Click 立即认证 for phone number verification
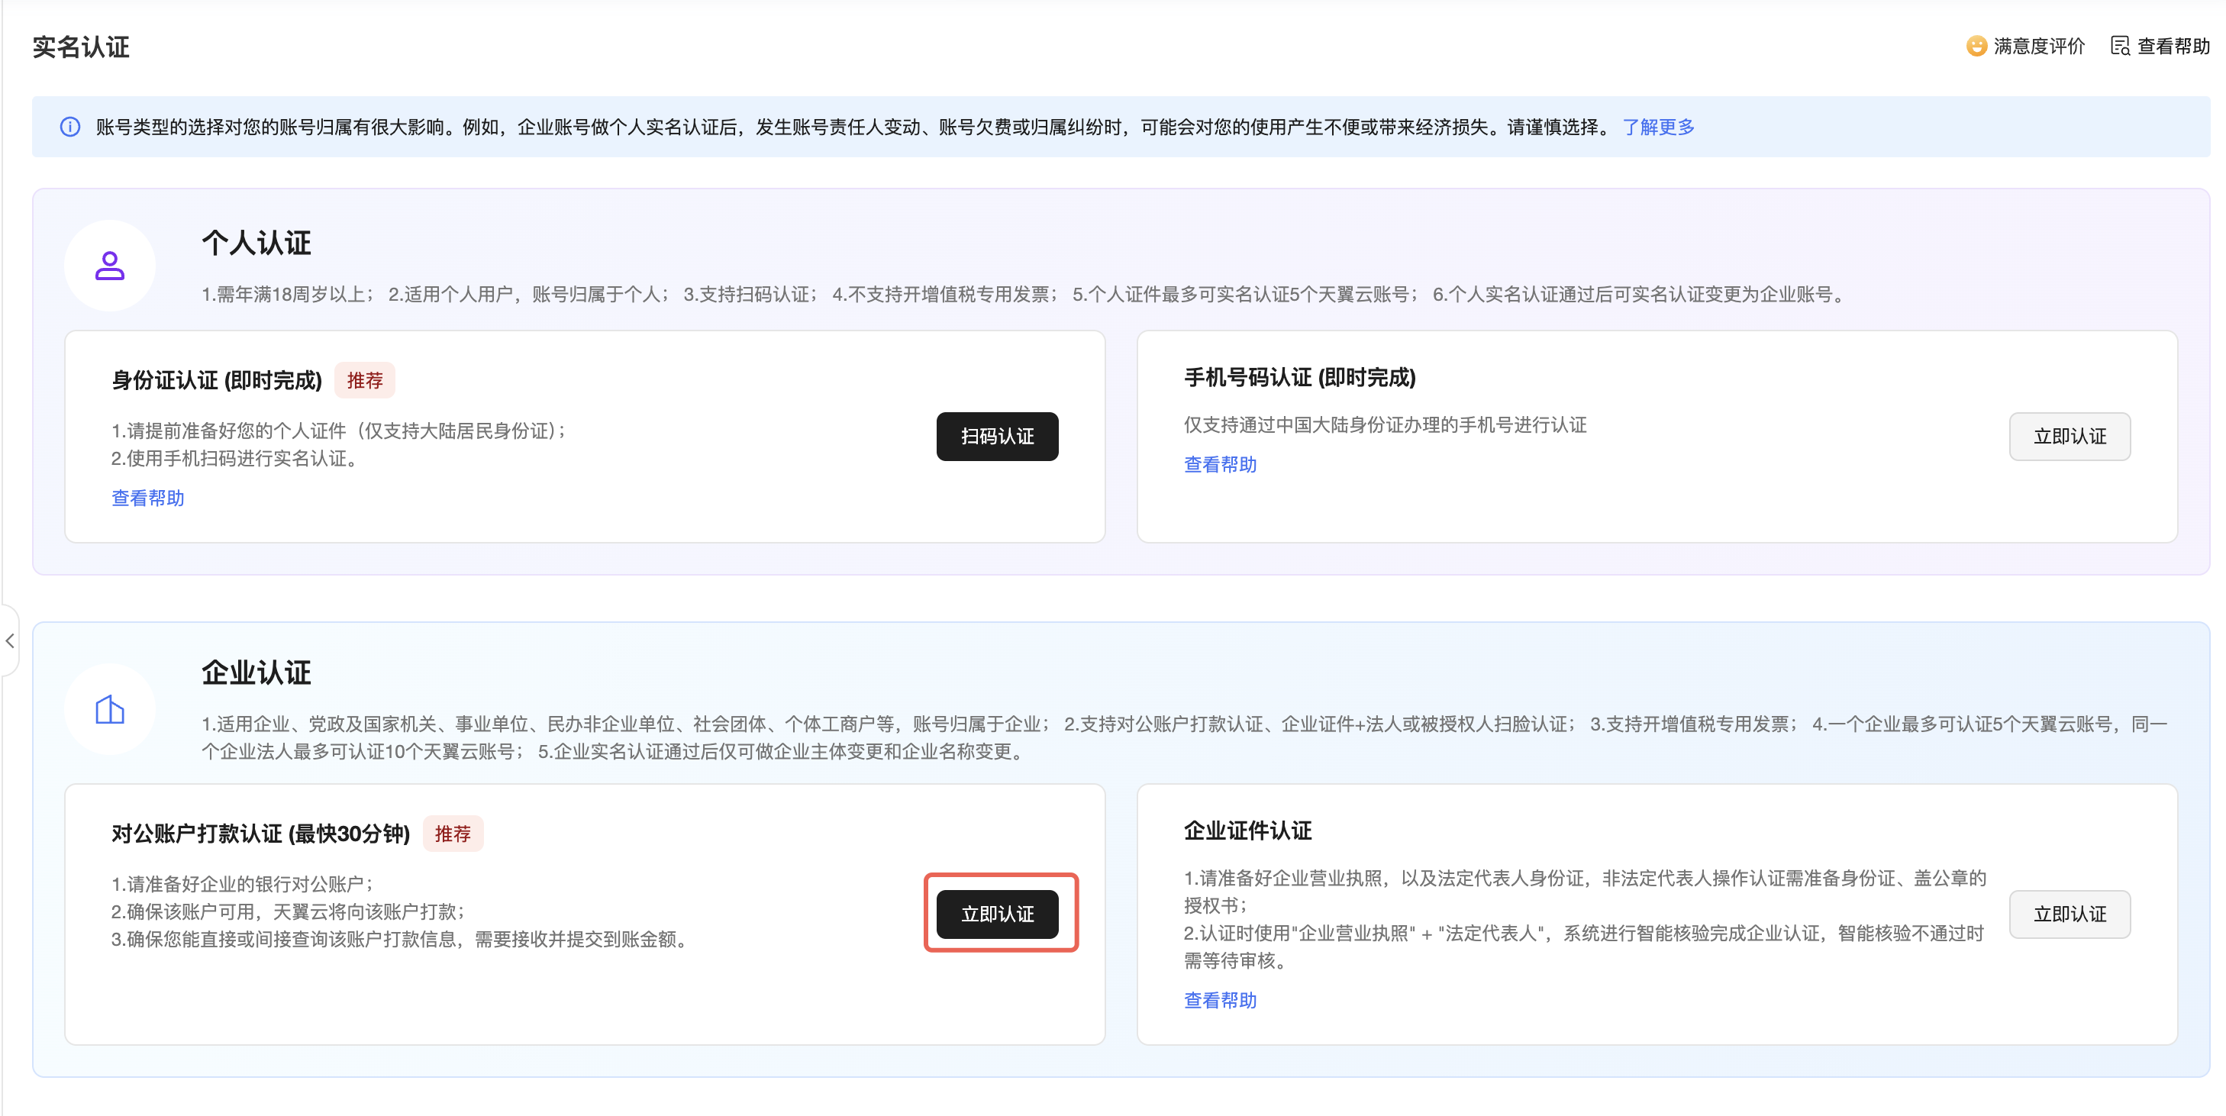This screenshot has height=1116, width=2226. [x=2070, y=436]
